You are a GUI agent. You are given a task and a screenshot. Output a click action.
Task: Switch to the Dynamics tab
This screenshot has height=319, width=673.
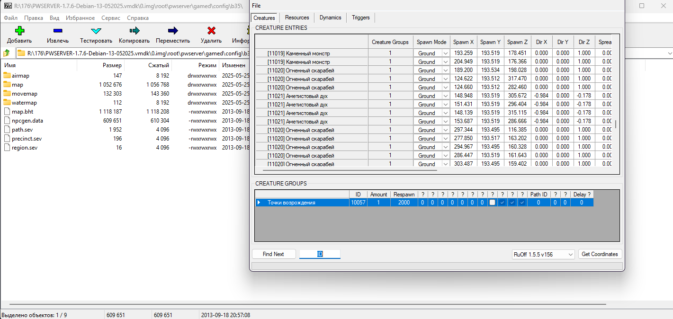(331, 18)
